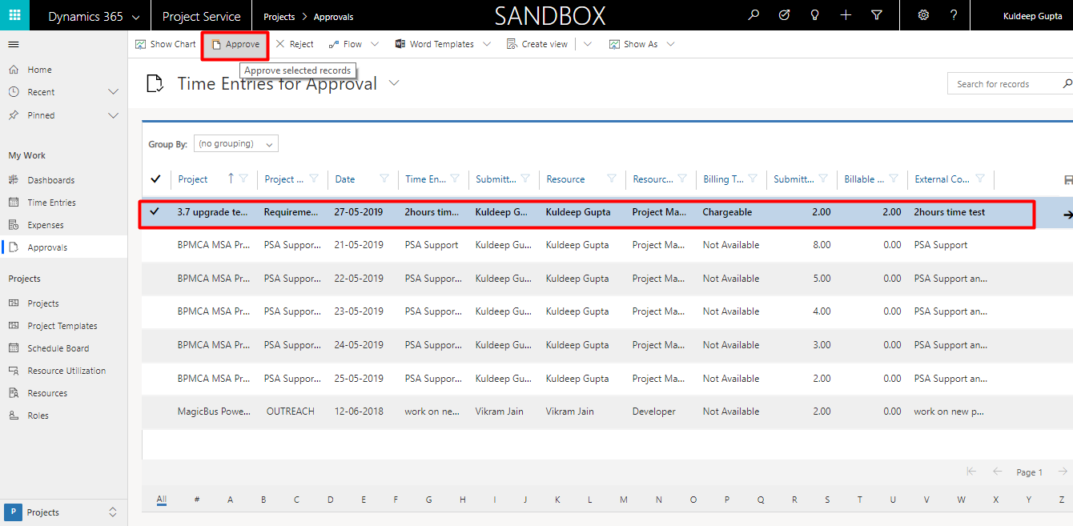The height and width of the screenshot is (526, 1073).
Task: Open the settings gear icon
Action: click(x=923, y=15)
